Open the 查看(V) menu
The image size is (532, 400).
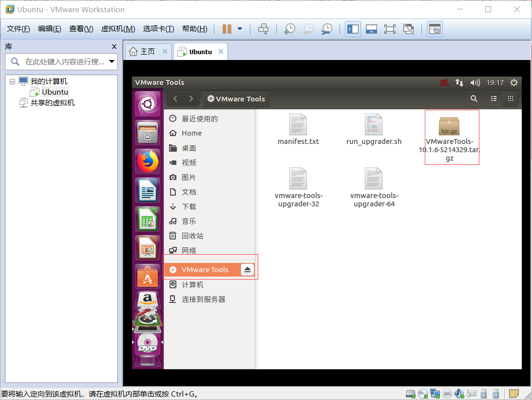81,29
